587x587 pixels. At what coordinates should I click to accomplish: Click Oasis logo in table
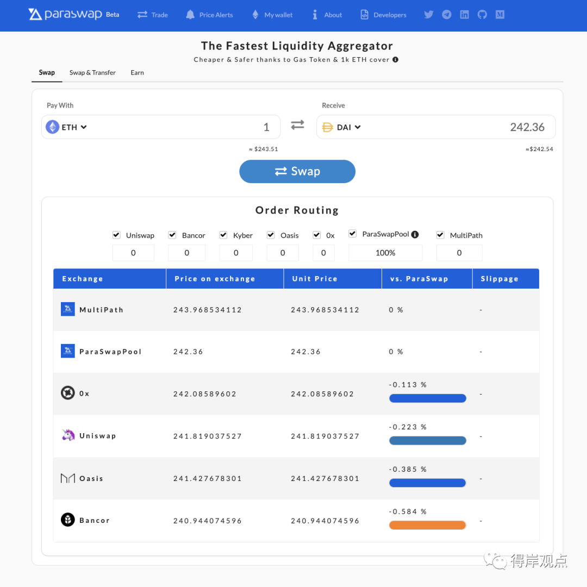(x=68, y=478)
